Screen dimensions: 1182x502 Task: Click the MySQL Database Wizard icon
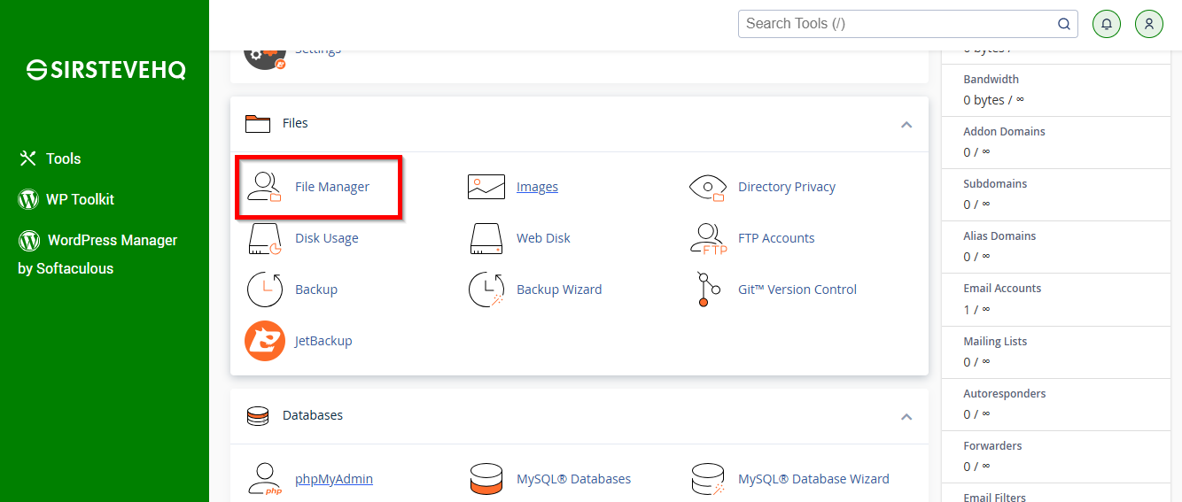(x=708, y=479)
